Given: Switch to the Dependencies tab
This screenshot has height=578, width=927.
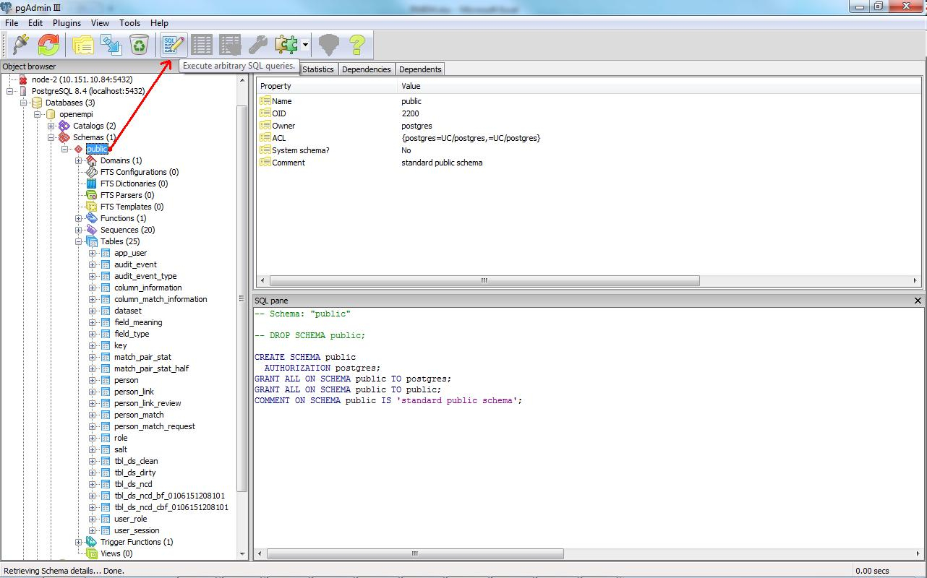Looking at the screenshot, I should (366, 69).
